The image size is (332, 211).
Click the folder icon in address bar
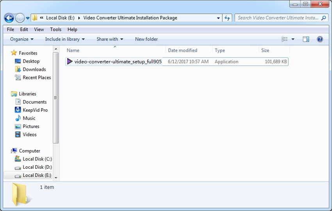(35, 18)
